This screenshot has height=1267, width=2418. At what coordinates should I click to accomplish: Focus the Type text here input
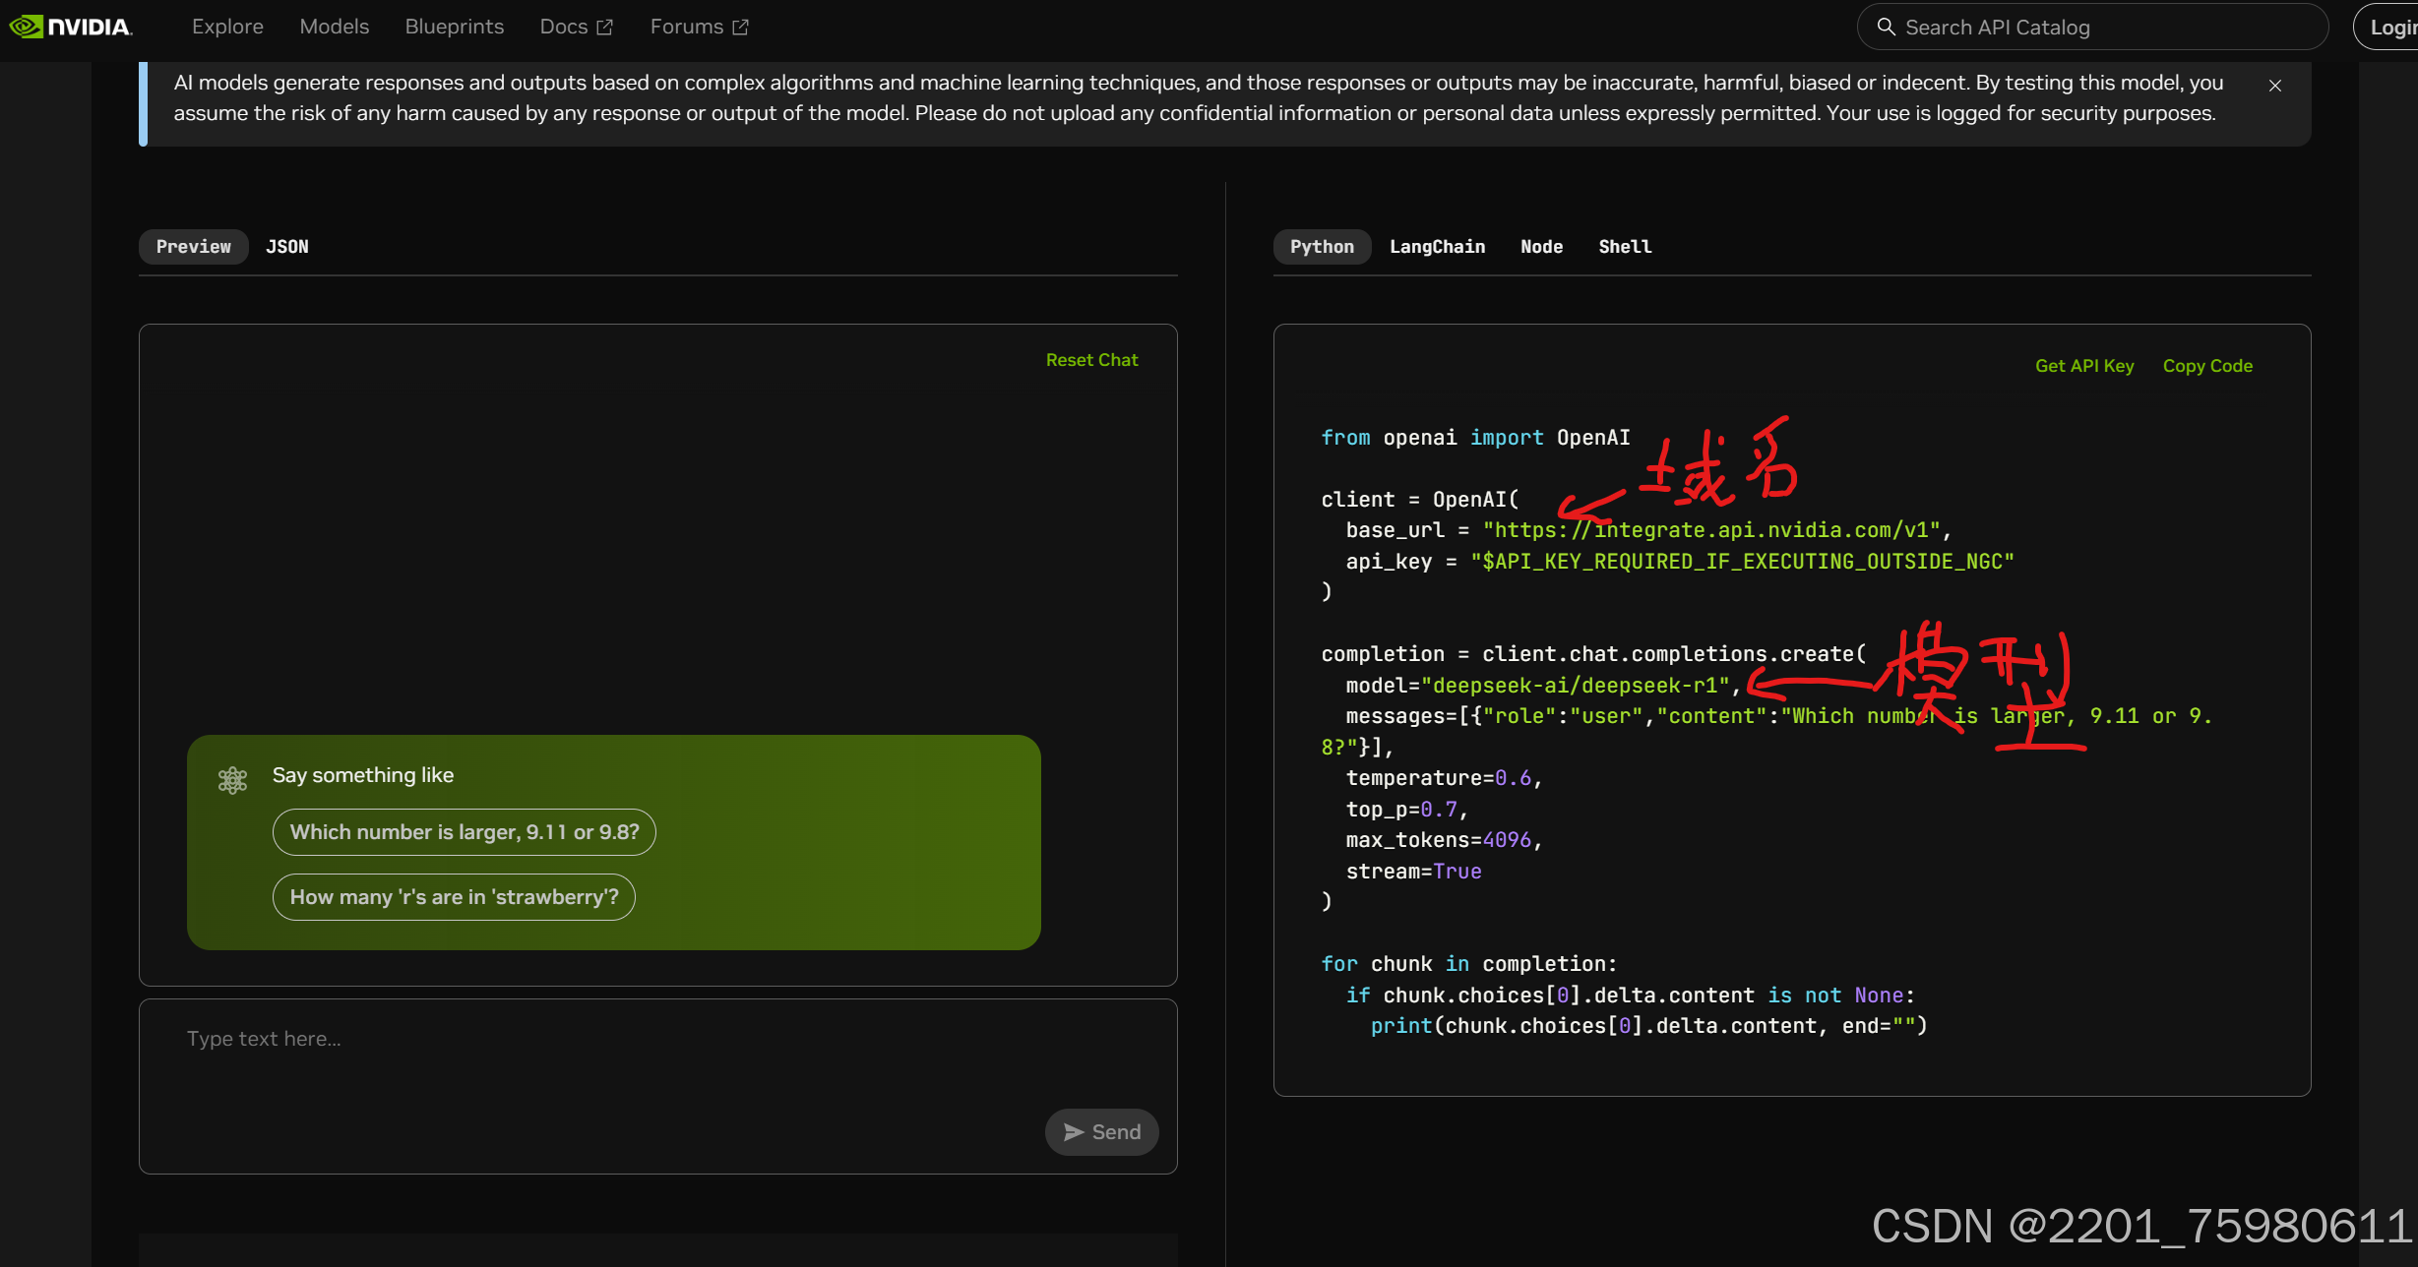(x=590, y=1040)
